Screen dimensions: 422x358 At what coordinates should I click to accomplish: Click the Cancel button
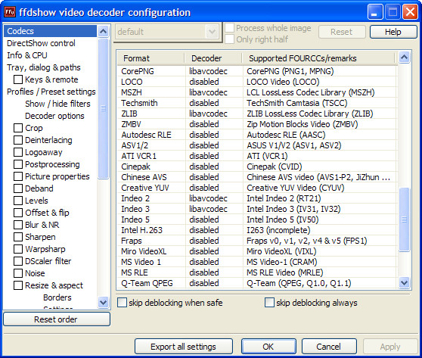tap(329, 347)
